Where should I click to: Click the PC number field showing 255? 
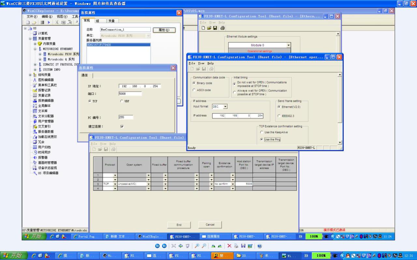(x=126, y=117)
